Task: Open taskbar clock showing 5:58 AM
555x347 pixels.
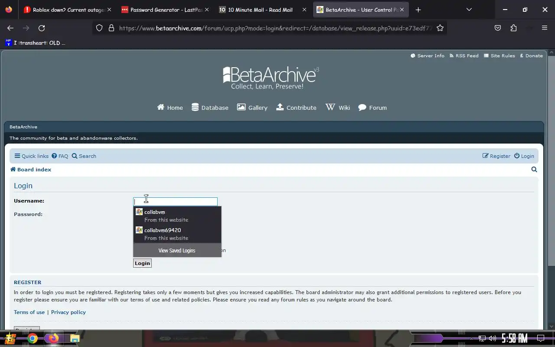Action: pyautogui.click(x=515, y=338)
